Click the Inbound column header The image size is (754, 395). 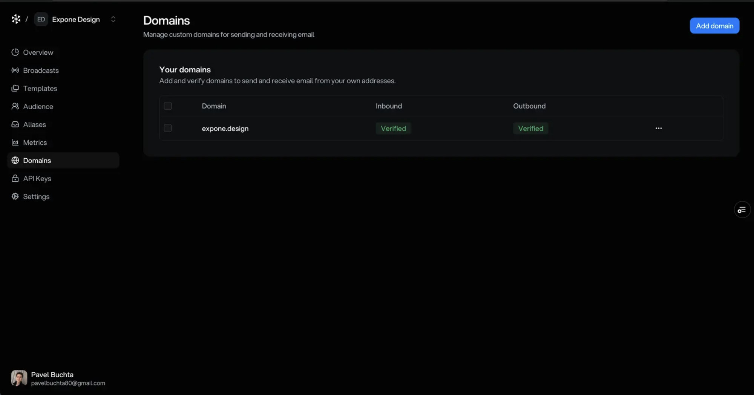pos(389,106)
